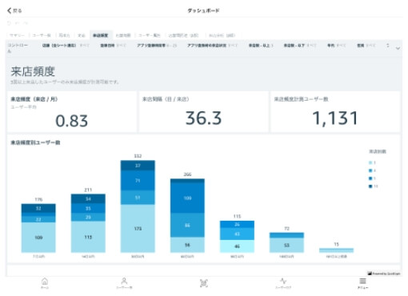This screenshot has width=408, height=296.
Task: Open the アプリ登録時の来店状況 filter dropdown
Action: click(x=212, y=46)
